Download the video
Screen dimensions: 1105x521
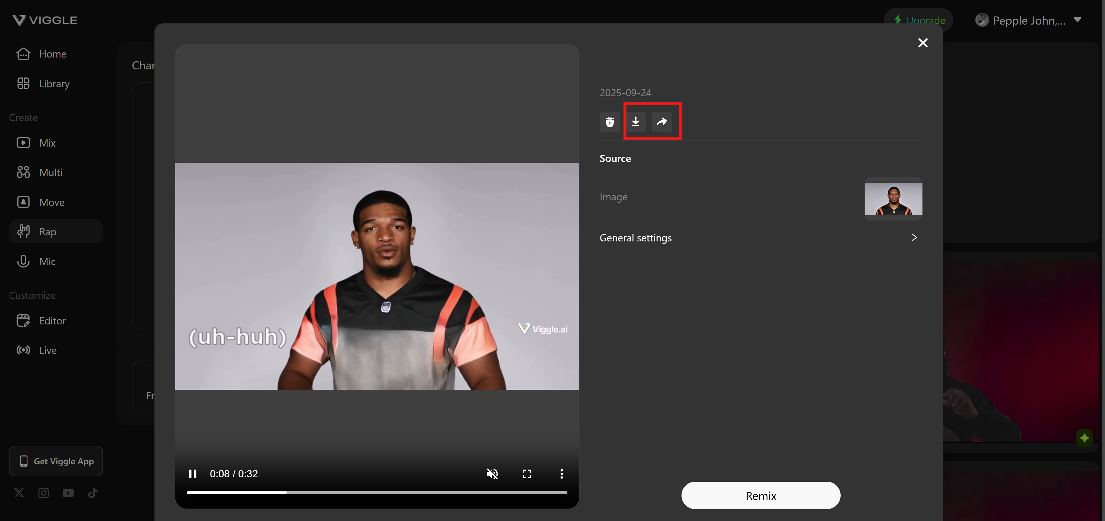[x=636, y=122]
